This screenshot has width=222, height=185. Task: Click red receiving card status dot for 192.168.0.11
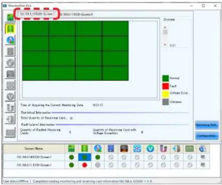(84, 165)
